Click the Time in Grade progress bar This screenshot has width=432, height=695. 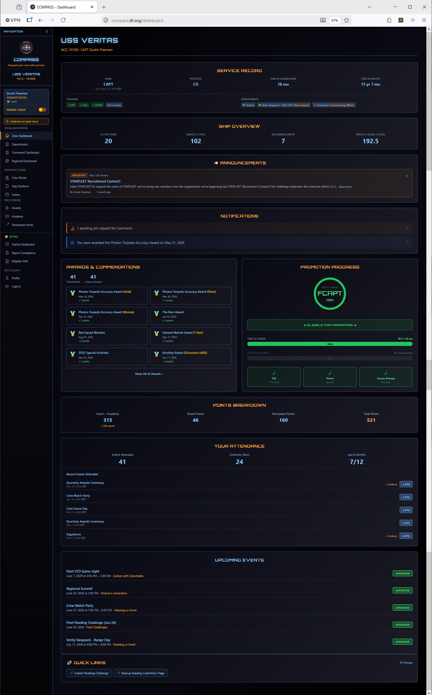coord(330,344)
